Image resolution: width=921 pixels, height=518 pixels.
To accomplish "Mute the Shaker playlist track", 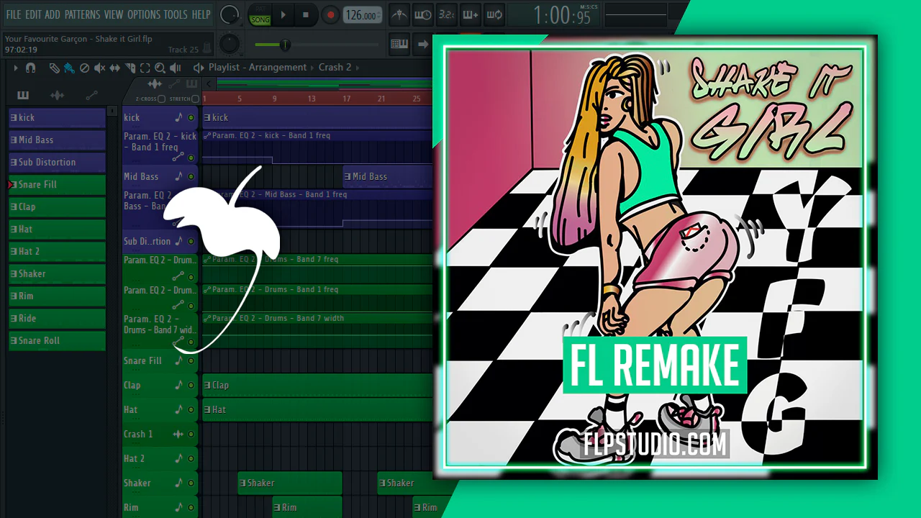I will (191, 483).
